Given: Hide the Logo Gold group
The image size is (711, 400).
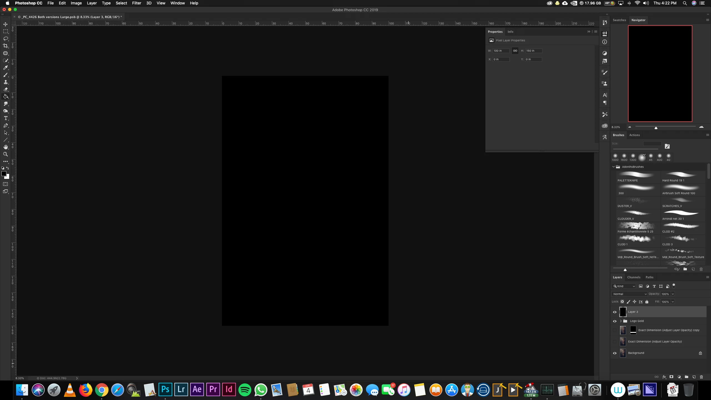Looking at the screenshot, I should [x=615, y=321].
